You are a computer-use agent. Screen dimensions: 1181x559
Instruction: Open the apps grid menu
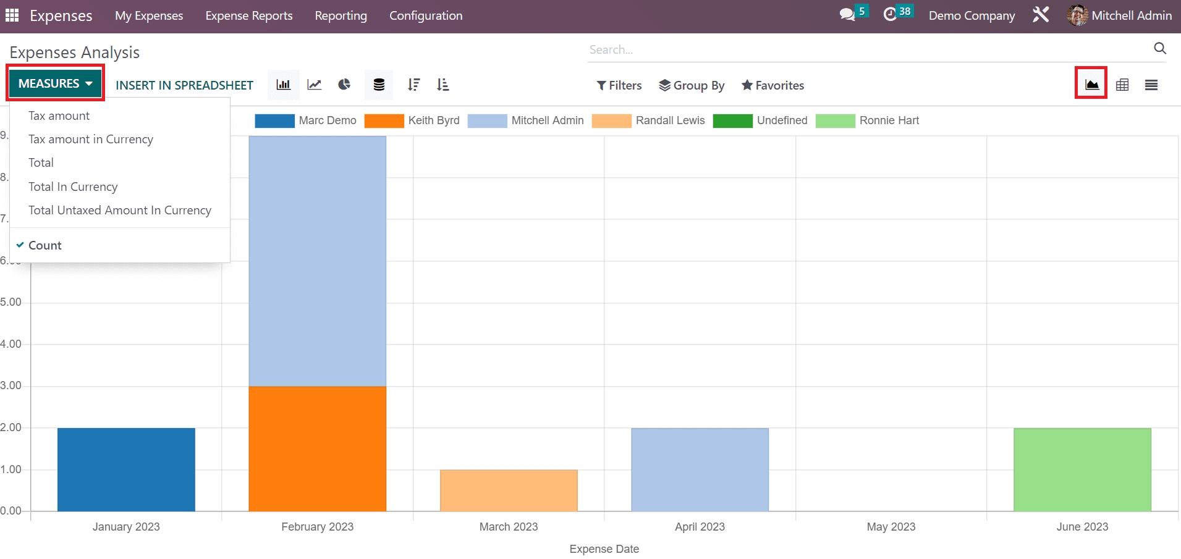12,15
